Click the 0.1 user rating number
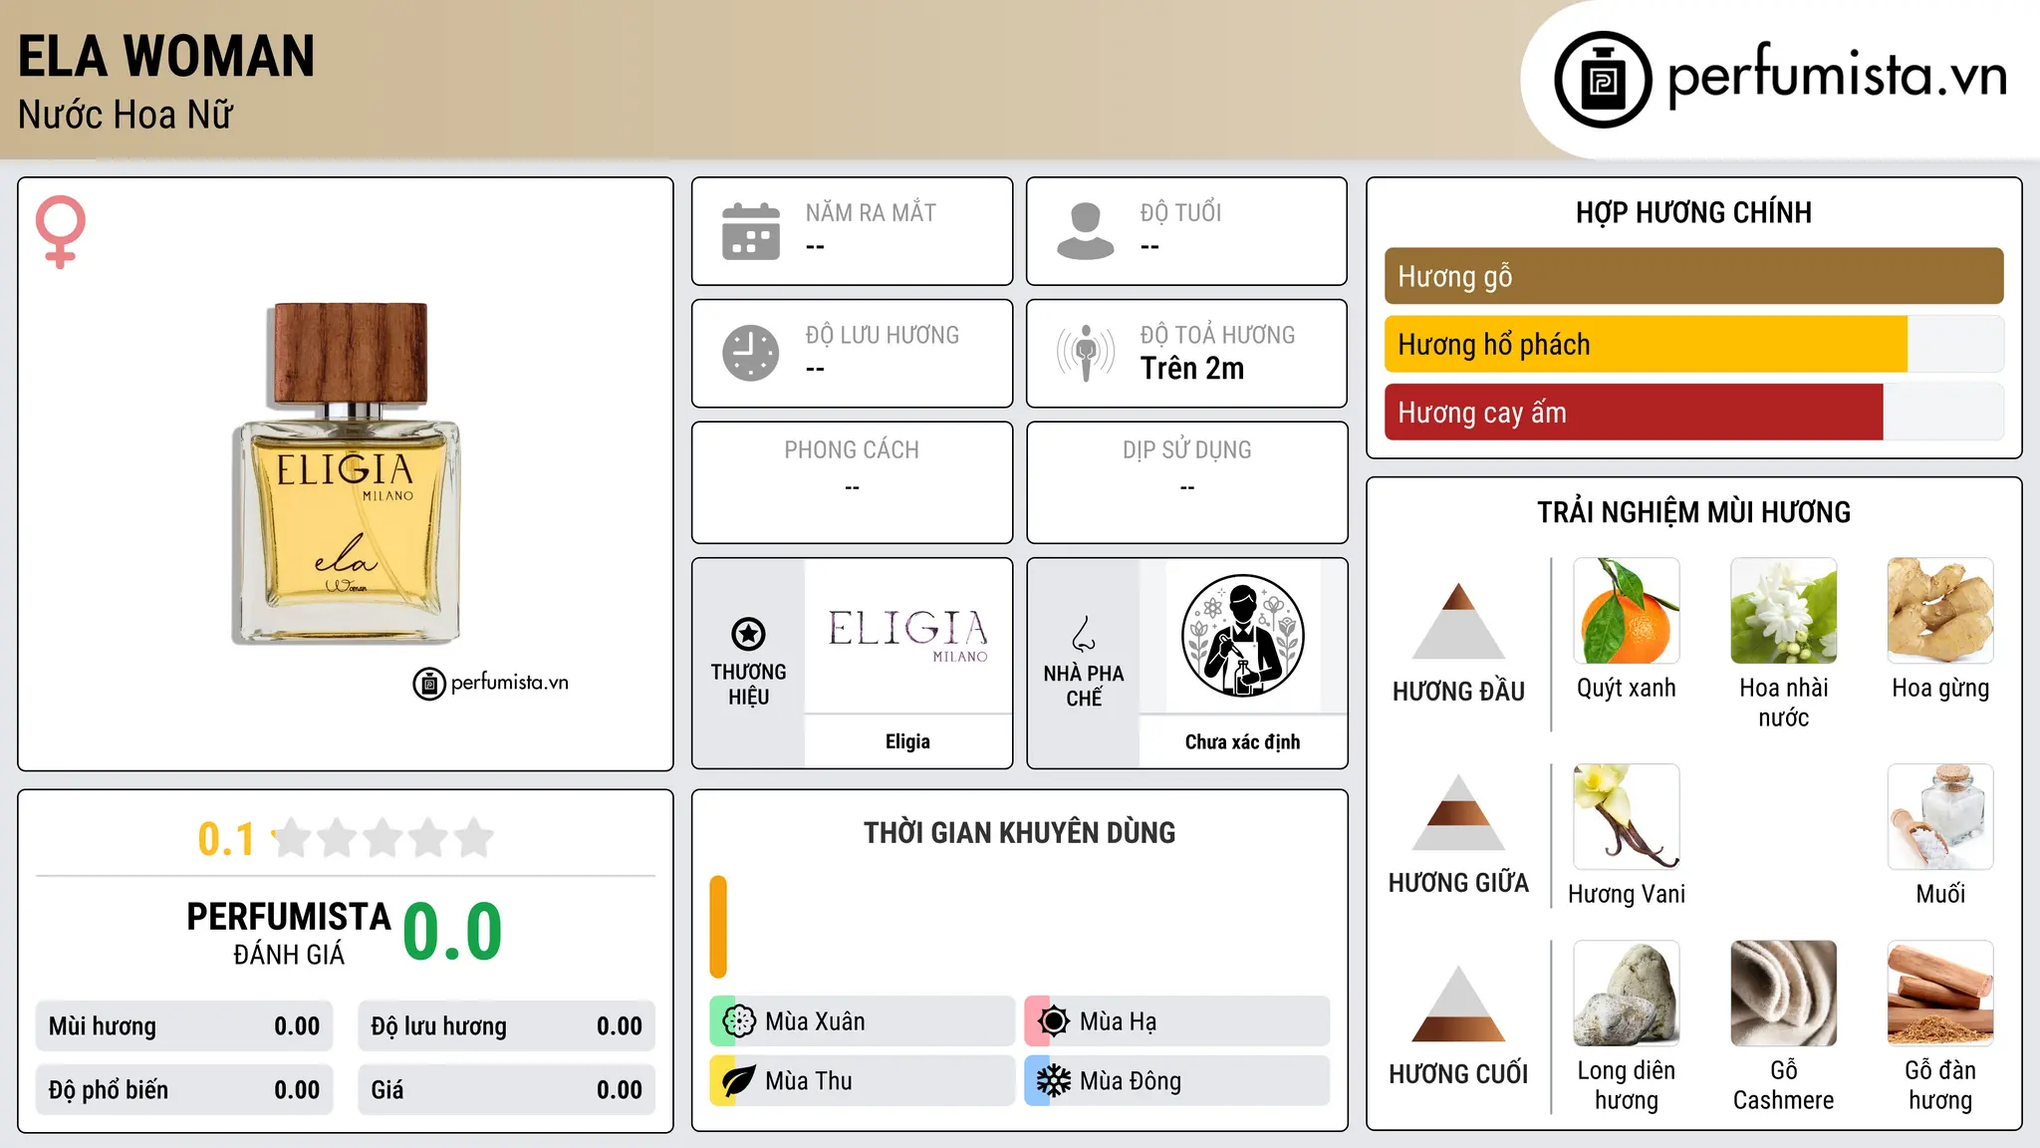The height and width of the screenshot is (1148, 2040). click(x=226, y=839)
